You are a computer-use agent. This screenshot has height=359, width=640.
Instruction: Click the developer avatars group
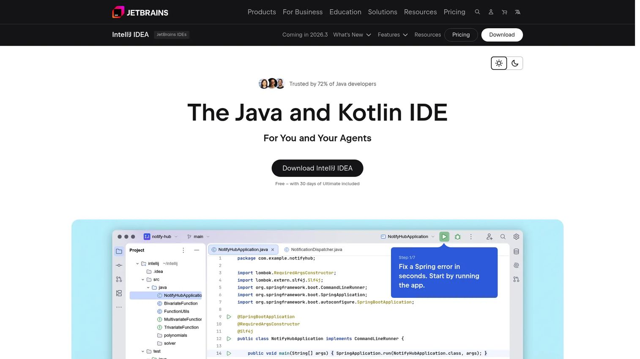[x=272, y=84]
